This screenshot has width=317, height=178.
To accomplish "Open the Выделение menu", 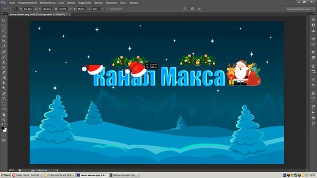I will (85, 3).
